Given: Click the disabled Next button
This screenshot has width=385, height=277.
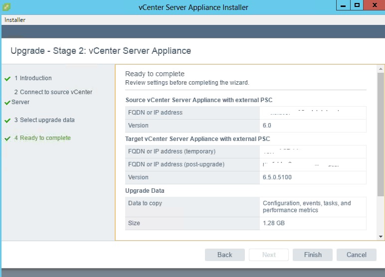Looking at the screenshot, I should point(269,255).
